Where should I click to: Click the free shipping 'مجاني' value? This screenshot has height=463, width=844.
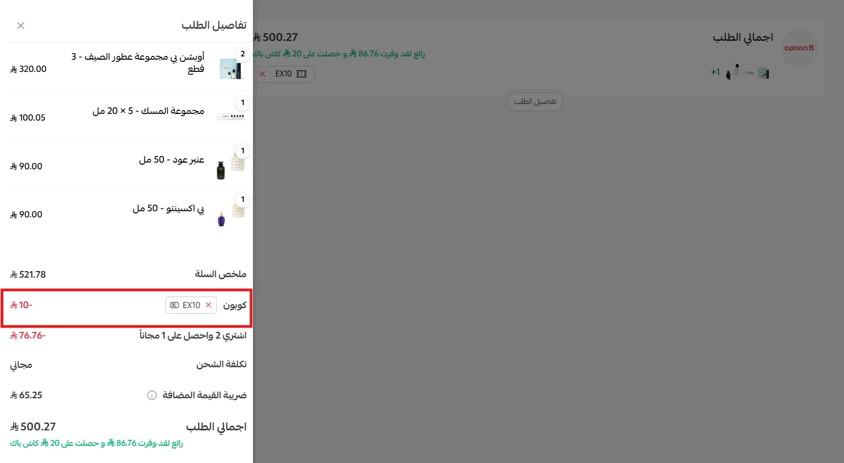[21, 365]
